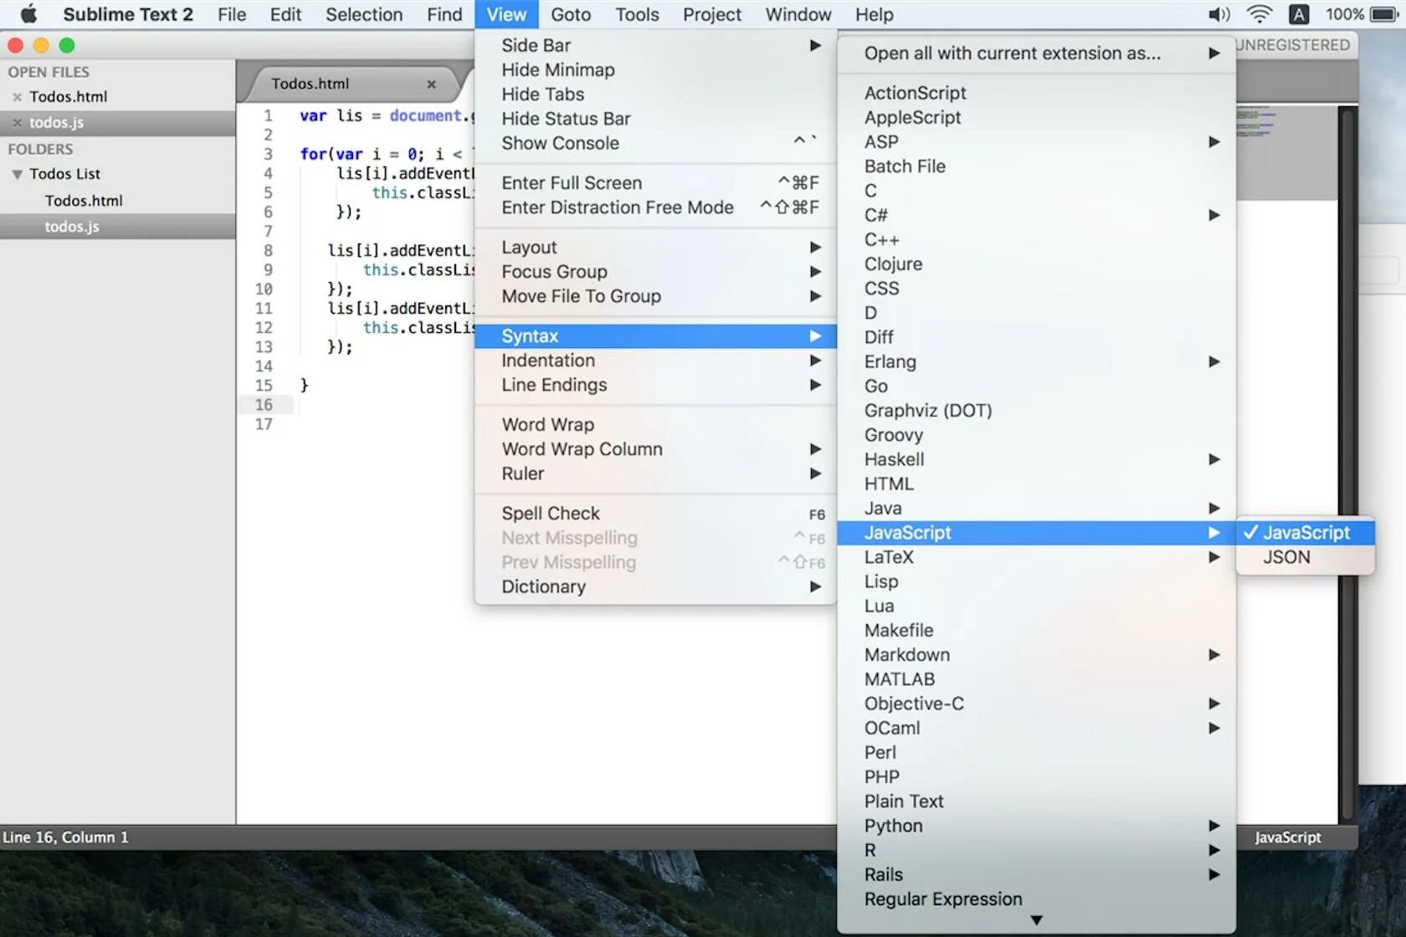The width and height of the screenshot is (1406, 937).
Task: Choose JSON syntax
Action: point(1305,557)
